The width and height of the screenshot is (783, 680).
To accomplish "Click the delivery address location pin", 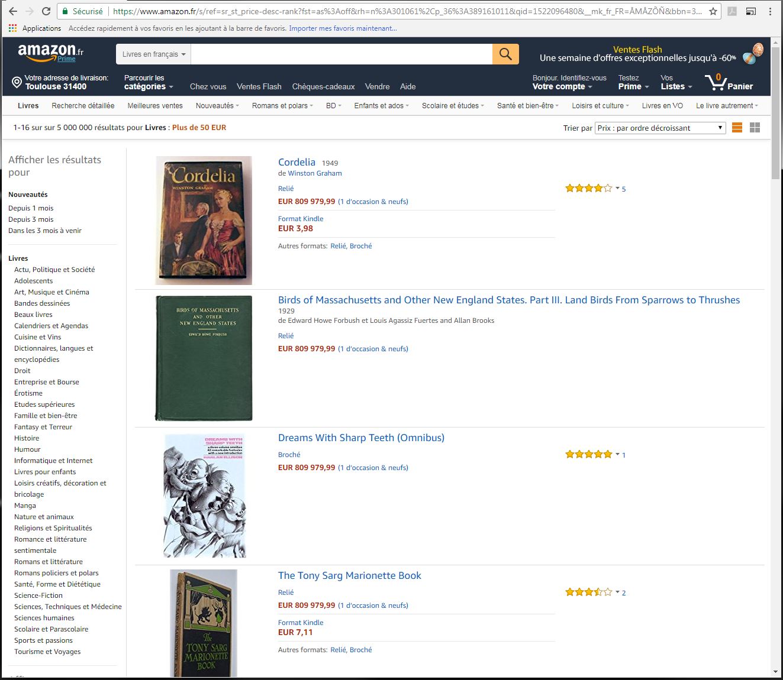I will (x=17, y=82).
